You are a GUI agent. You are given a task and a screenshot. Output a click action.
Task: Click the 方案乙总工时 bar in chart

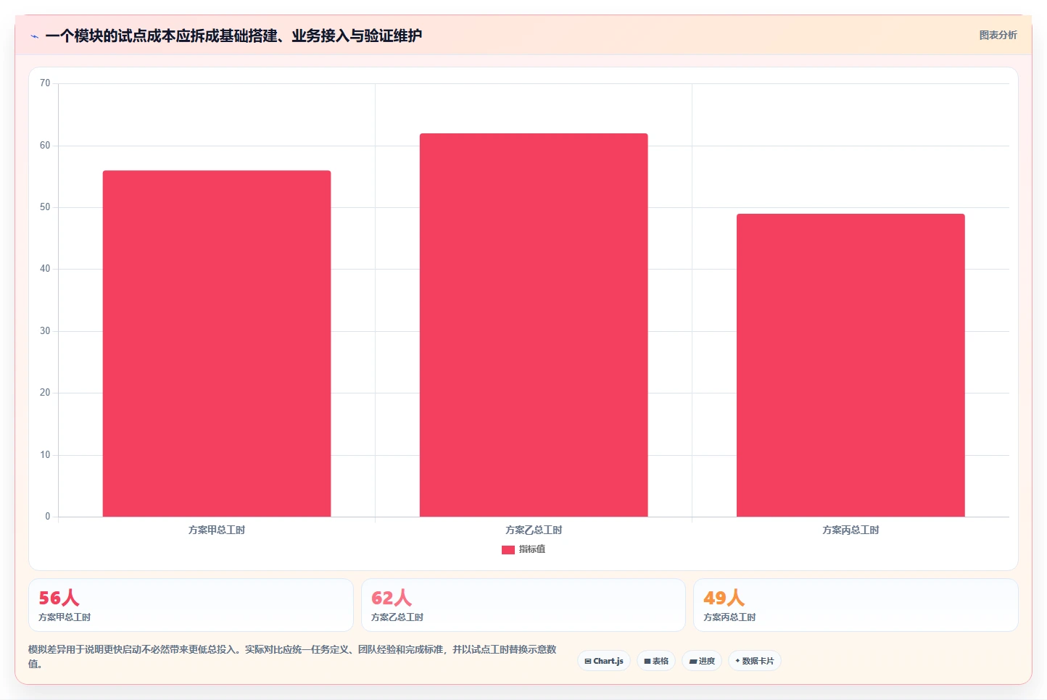tap(534, 325)
